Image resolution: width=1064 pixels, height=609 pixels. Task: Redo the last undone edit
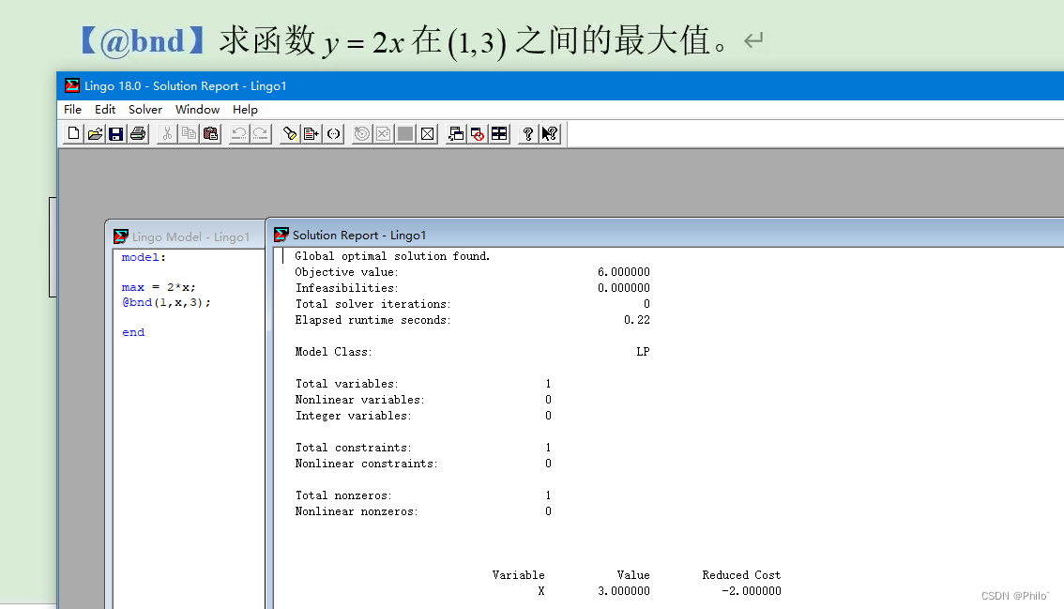pyautogui.click(x=261, y=134)
